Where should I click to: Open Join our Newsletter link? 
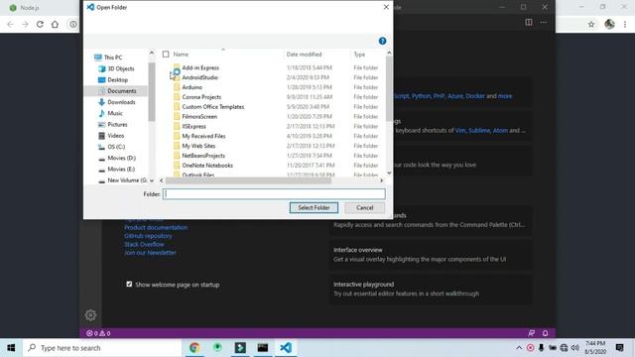click(150, 253)
